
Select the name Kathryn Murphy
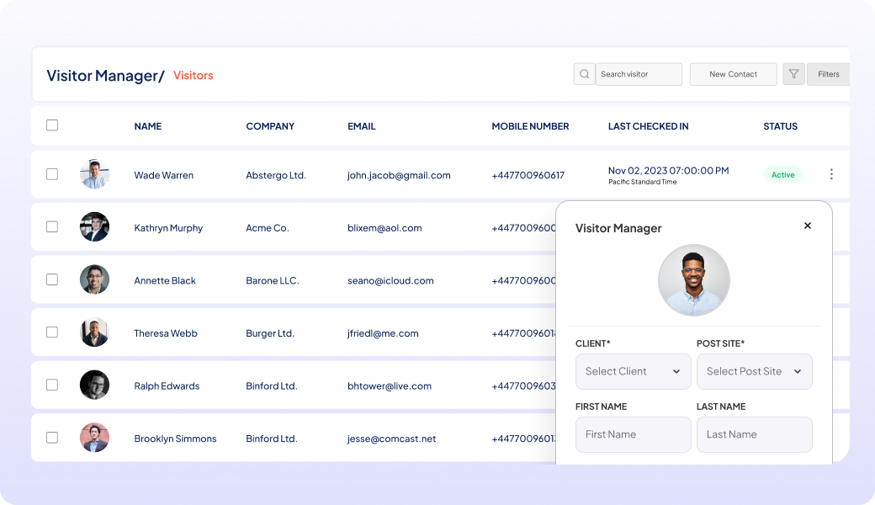coord(168,228)
